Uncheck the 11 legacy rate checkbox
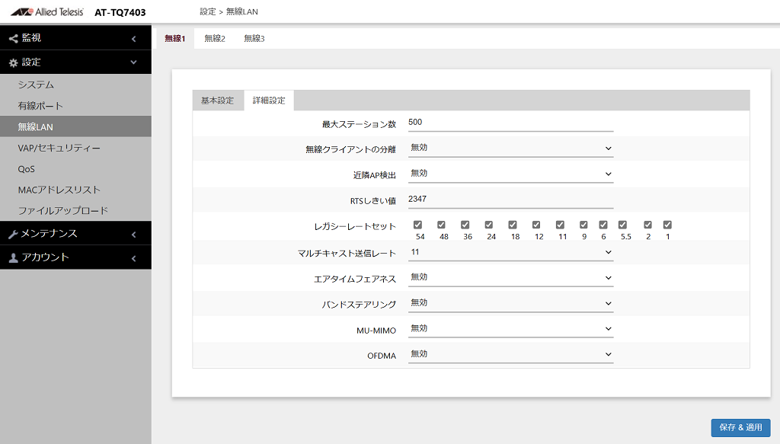The image size is (780, 444). pyautogui.click(x=560, y=225)
